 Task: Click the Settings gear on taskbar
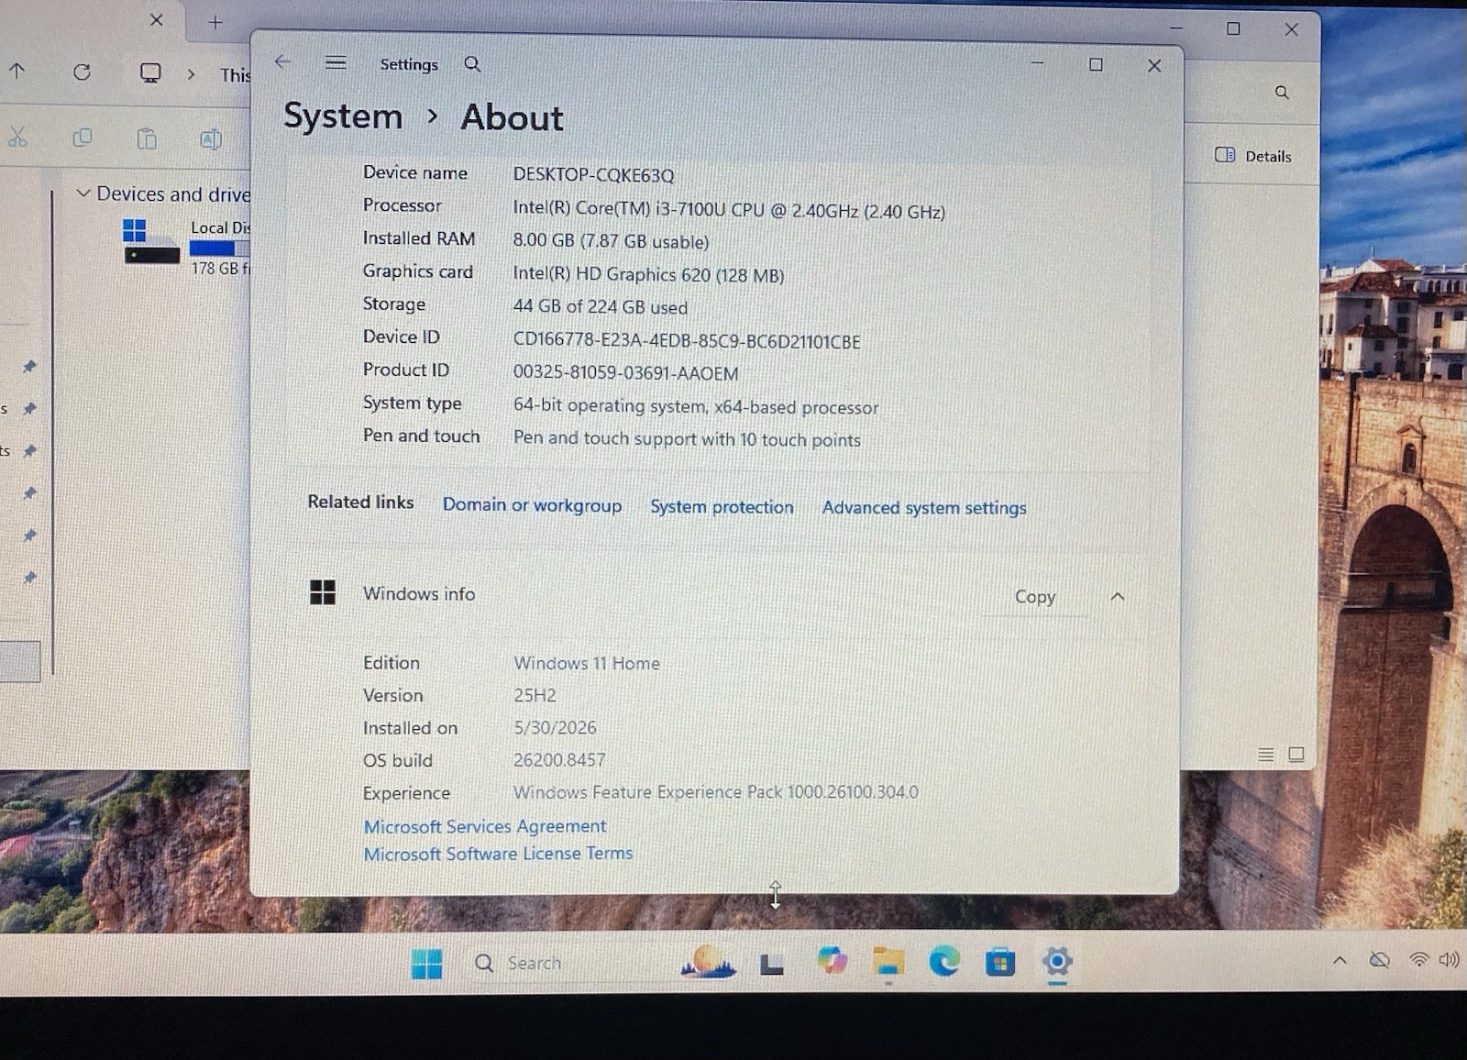coord(1057,962)
